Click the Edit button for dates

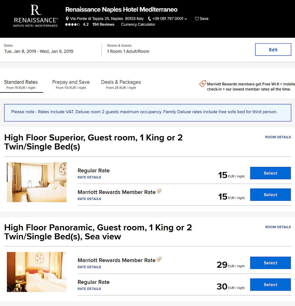tap(273, 50)
